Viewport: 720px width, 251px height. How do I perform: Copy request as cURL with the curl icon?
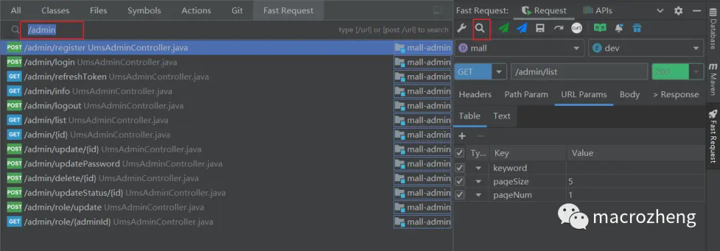pos(577,29)
